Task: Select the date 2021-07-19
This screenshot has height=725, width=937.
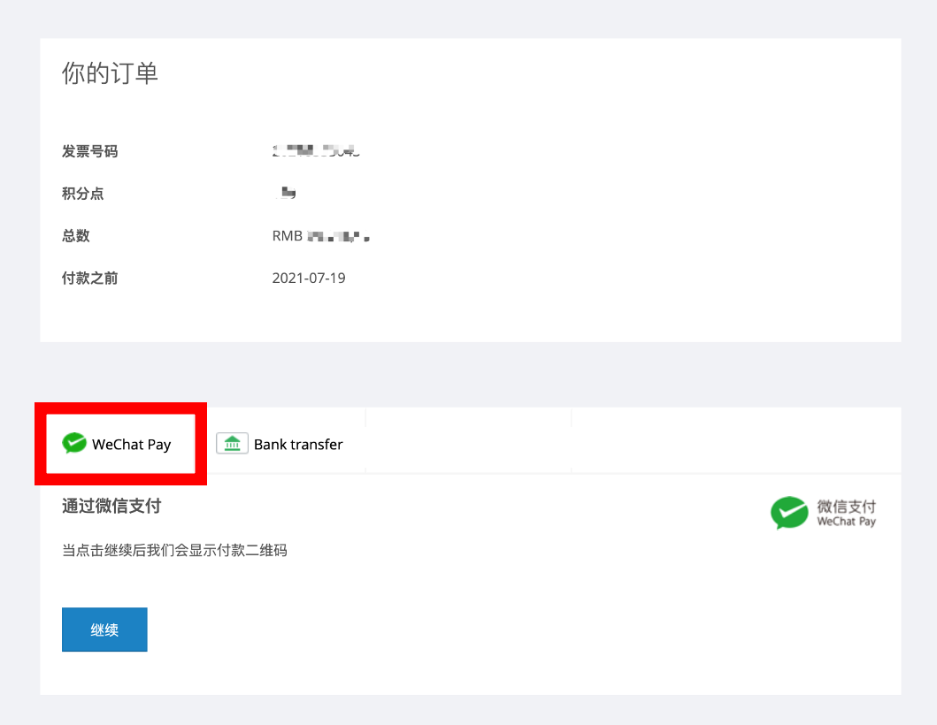Action: 309,279
